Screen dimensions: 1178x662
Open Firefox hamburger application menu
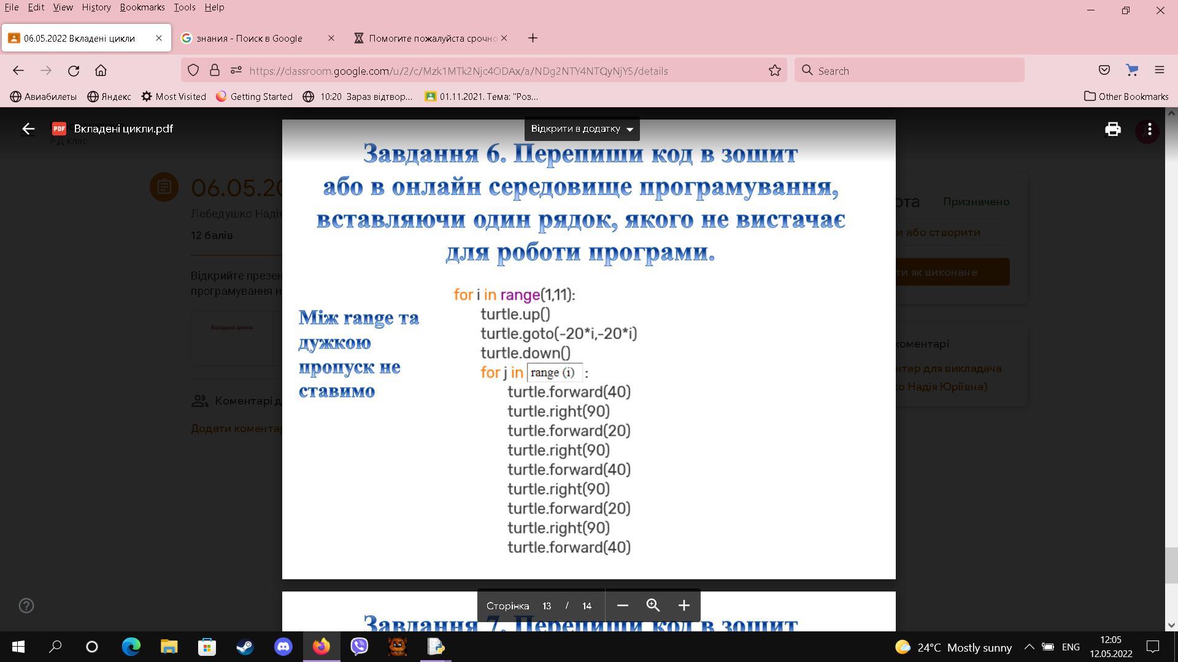(1159, 70)
